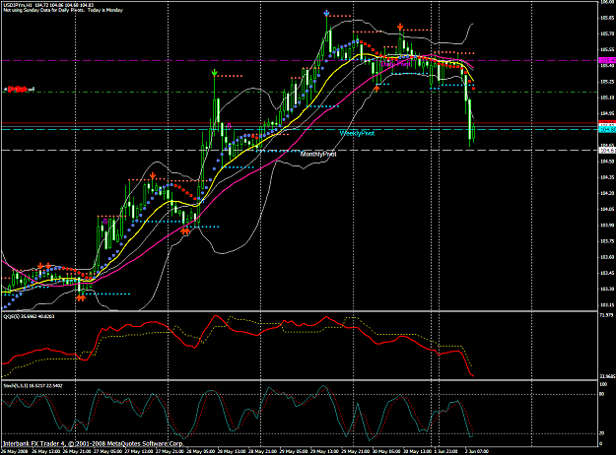Image resolution: width=616 pixels, height=455 pixels.
Task: Click the magenta marker beside 28 May candle
Action: click(229, 126)
